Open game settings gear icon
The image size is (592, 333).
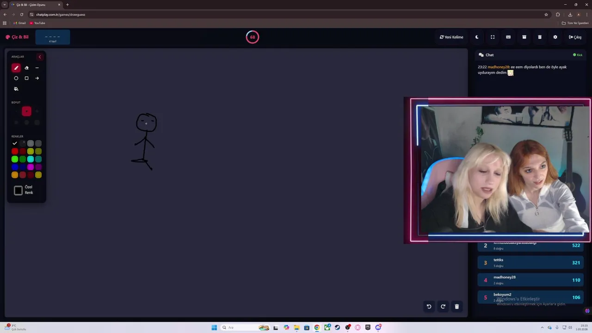tap(555, 37)
